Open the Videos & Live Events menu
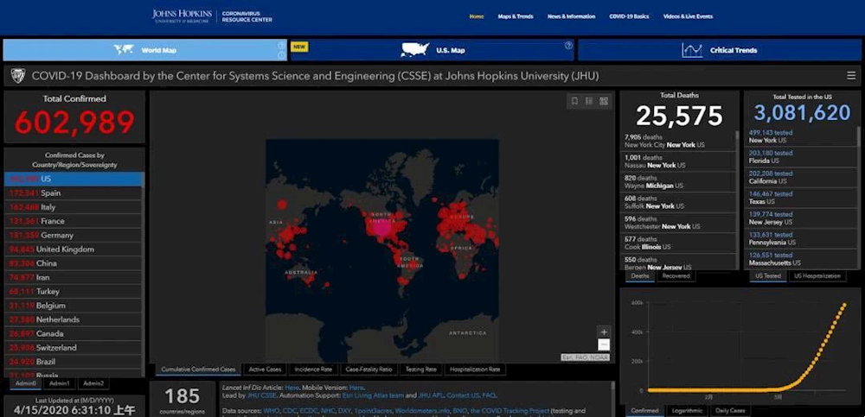The image size is (865, 417). (688, 16)
